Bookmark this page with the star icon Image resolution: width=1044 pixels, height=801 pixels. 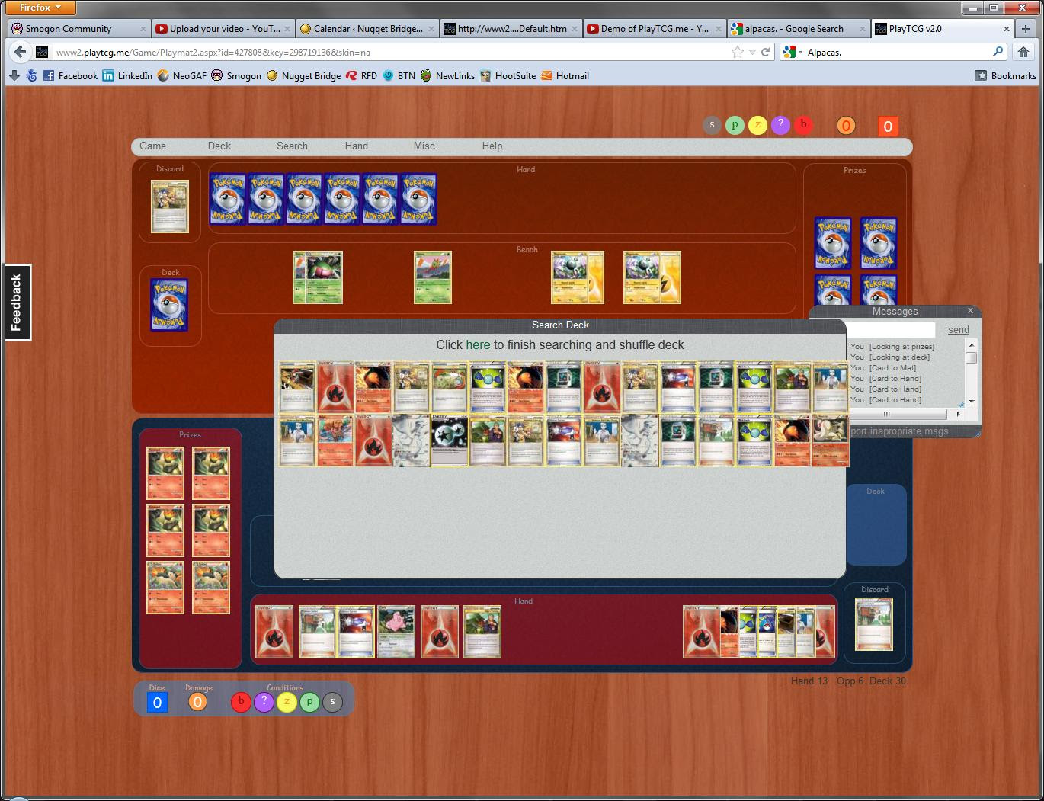pos(737,52)
